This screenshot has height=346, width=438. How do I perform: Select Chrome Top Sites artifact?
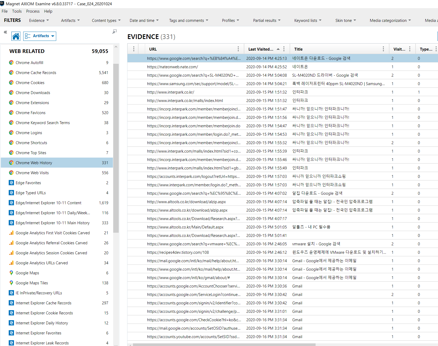coord(57,153)
